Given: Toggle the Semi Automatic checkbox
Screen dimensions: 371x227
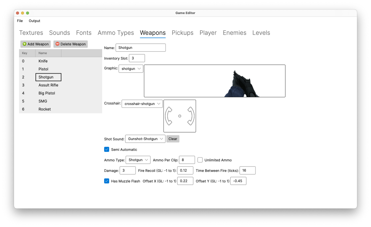Looking at the screenshot, I should click(107, 149).
